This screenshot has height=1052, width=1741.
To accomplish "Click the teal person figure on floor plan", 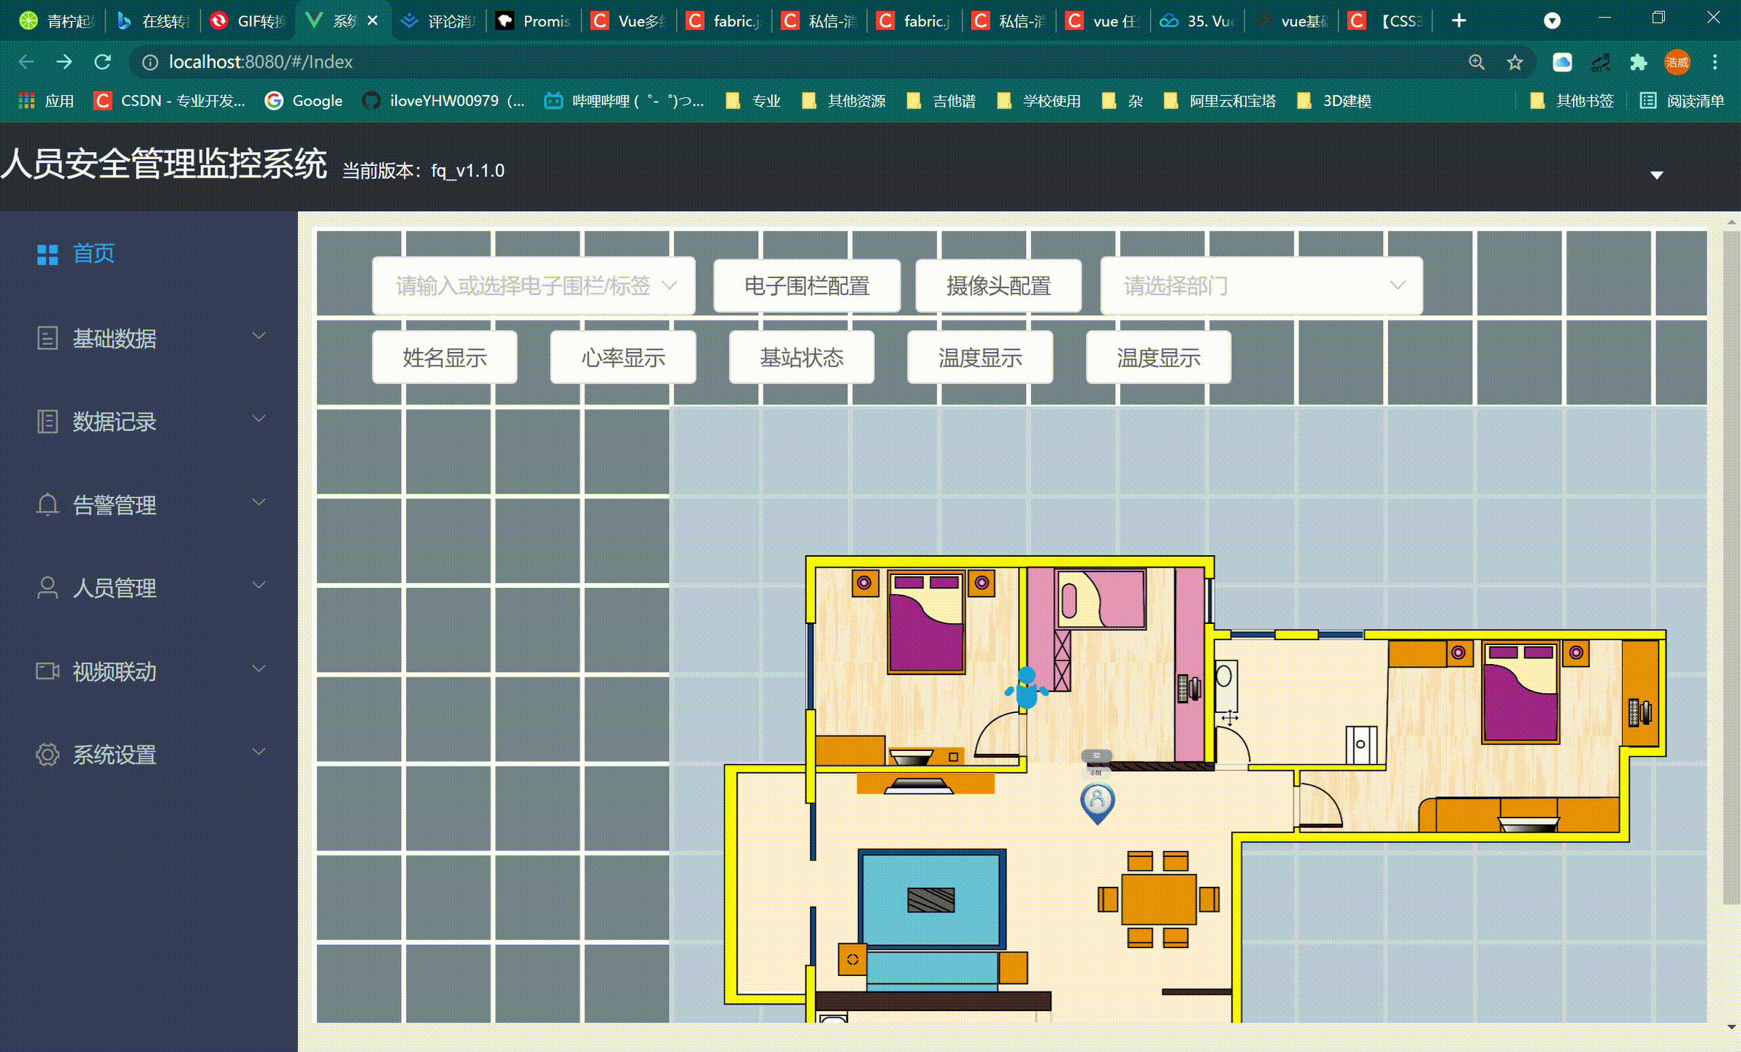I will click(x=1026, y=688).
